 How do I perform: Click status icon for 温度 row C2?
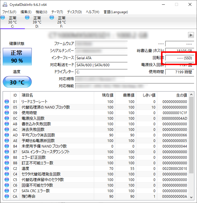click(7, 168)
